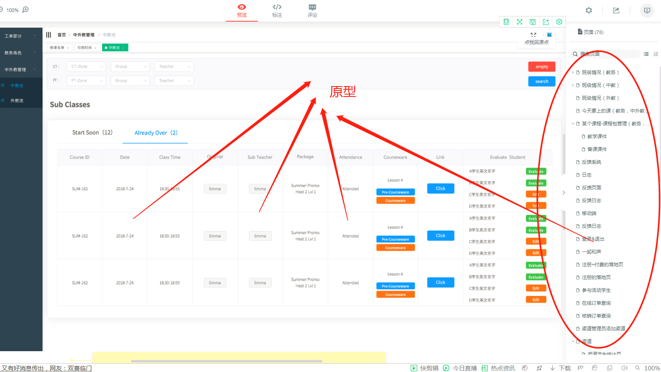This screenshot has width=661, height=372.
Task: Click the green fullscreen expand icon
Action: 519,22
